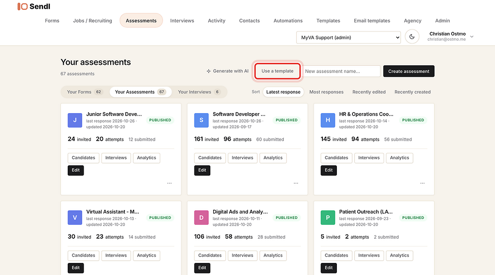Switch to Your Assessments tab

pos(140,92)
